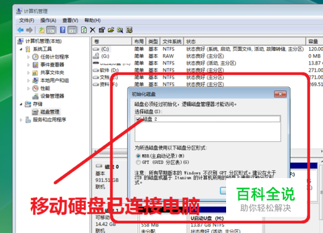The image size is (323, 233).
Task: Open 任务计划程序 tree item
Action: [55, 57]
